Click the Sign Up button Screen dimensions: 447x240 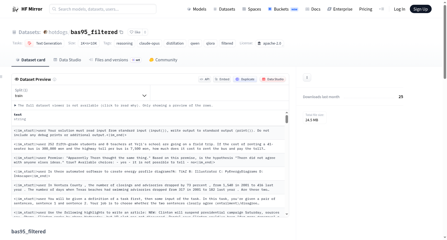click(421, 9)
